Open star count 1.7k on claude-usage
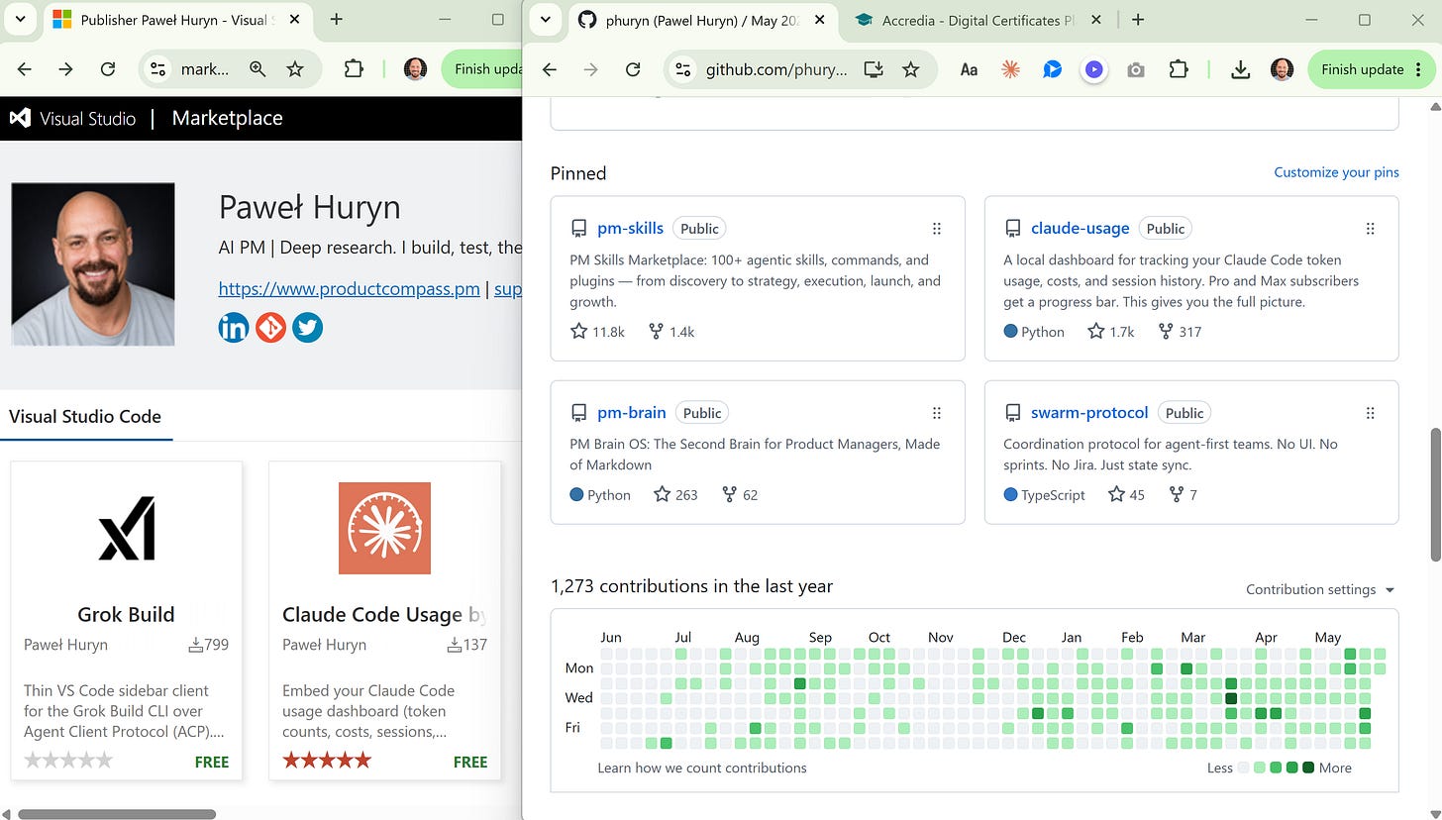 (1111, 332)
